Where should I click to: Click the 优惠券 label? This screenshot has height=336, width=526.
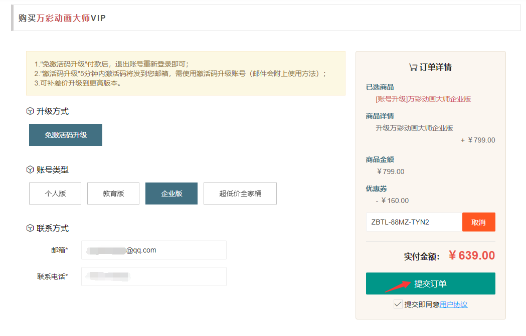(376, 188)
